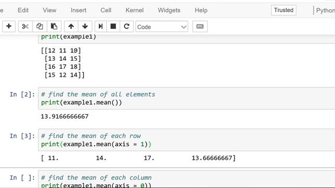This screenshot has width=335, height=188.
Task: Click the array row [[12 11 10]
Action: [x=61, y=51]
